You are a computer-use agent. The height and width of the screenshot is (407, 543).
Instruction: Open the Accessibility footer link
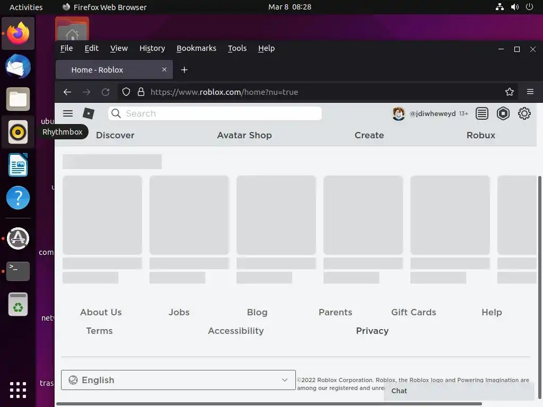[236, 331]
